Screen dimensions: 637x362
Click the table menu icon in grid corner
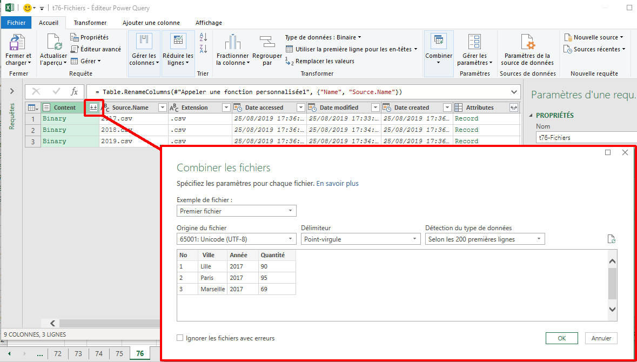coord(33,108)
